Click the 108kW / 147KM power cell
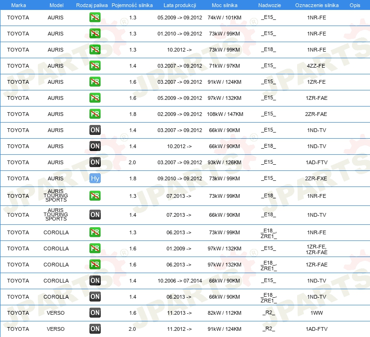 225,114
